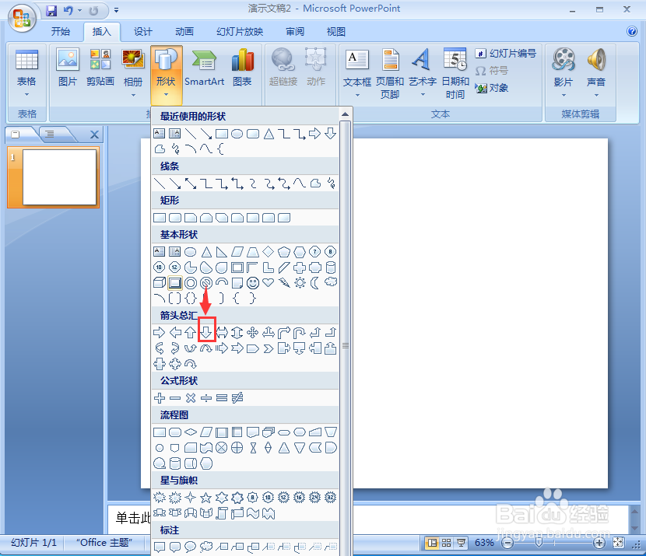Pick the diamond basic shape

[269, 251]
